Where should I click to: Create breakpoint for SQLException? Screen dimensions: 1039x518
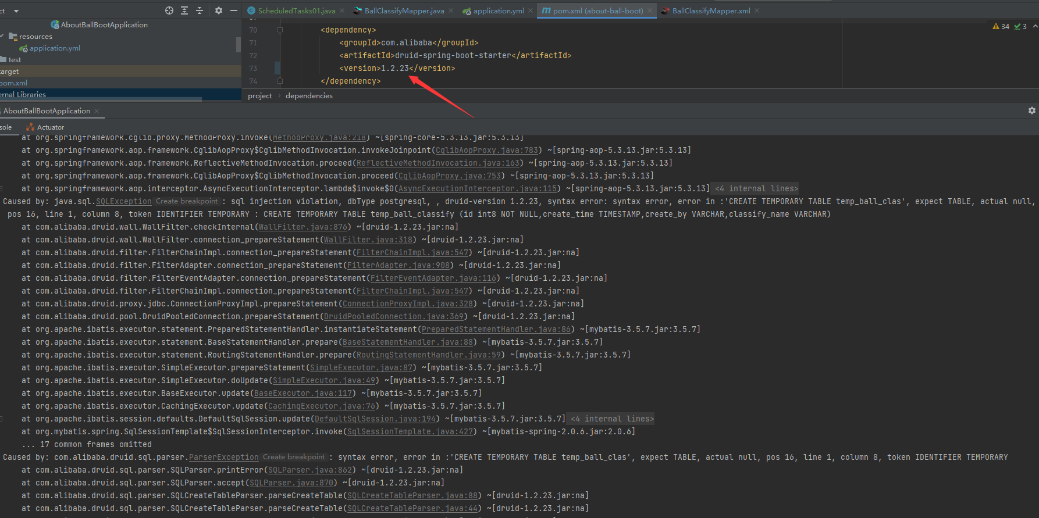[187, 201]
